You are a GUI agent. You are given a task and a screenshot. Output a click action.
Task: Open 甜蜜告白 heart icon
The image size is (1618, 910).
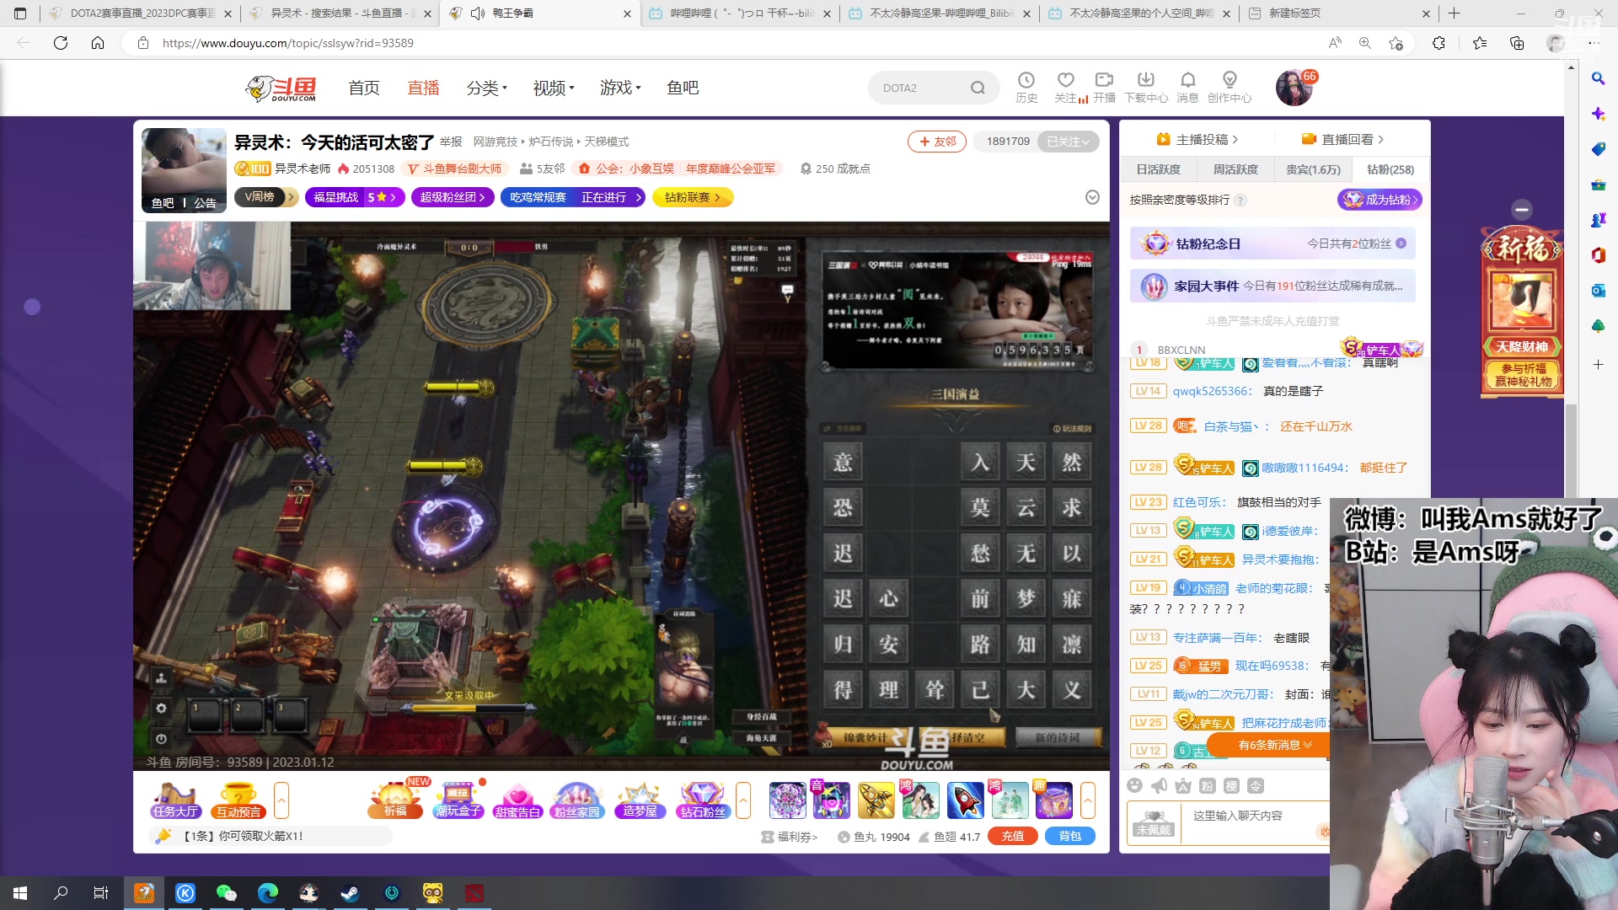(517, 800)
